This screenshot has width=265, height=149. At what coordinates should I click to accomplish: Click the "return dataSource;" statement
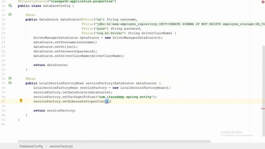[x=51, y=65]
